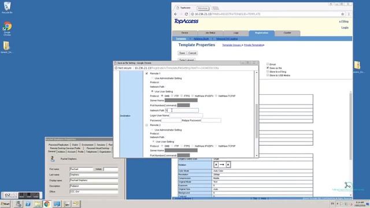Open the Google Chrome desktop shortcut
Viewport: 370px width, 208px height.
7,28
